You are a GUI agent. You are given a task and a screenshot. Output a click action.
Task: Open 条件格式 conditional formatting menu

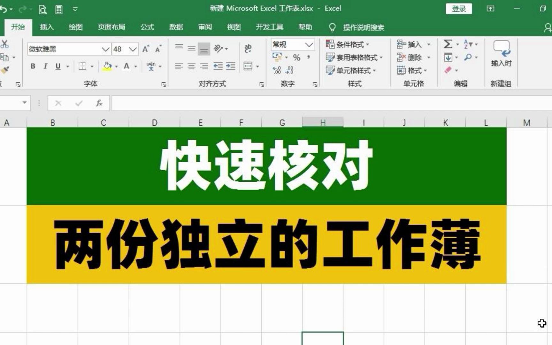coord(347,44)
